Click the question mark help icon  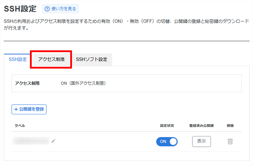click(47, 9)
